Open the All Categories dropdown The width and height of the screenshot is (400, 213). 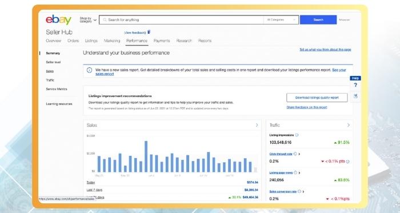(x=281, y=19)
